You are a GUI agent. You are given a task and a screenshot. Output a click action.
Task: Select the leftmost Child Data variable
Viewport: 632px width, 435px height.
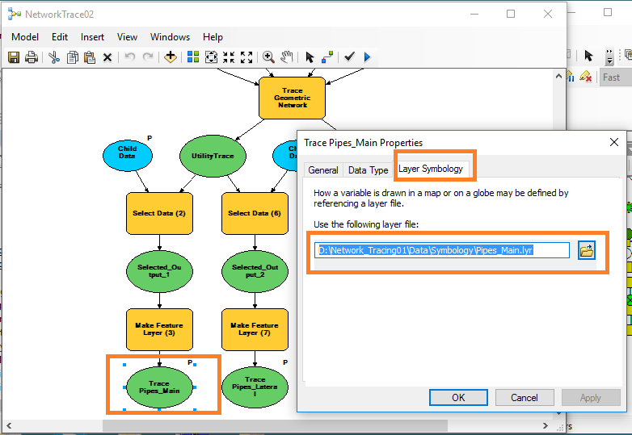click(x=128, y=156)
